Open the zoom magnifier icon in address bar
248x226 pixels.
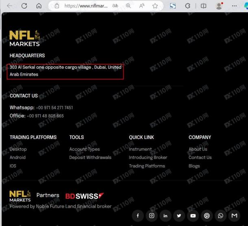click(128, 6)
